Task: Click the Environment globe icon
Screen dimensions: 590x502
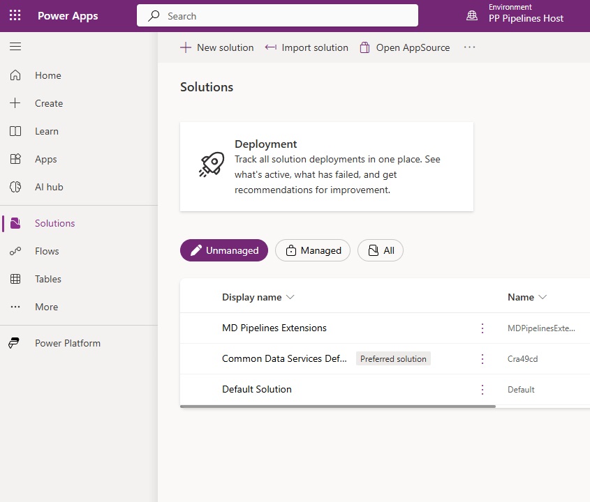Action: click(x=472, y=15)
